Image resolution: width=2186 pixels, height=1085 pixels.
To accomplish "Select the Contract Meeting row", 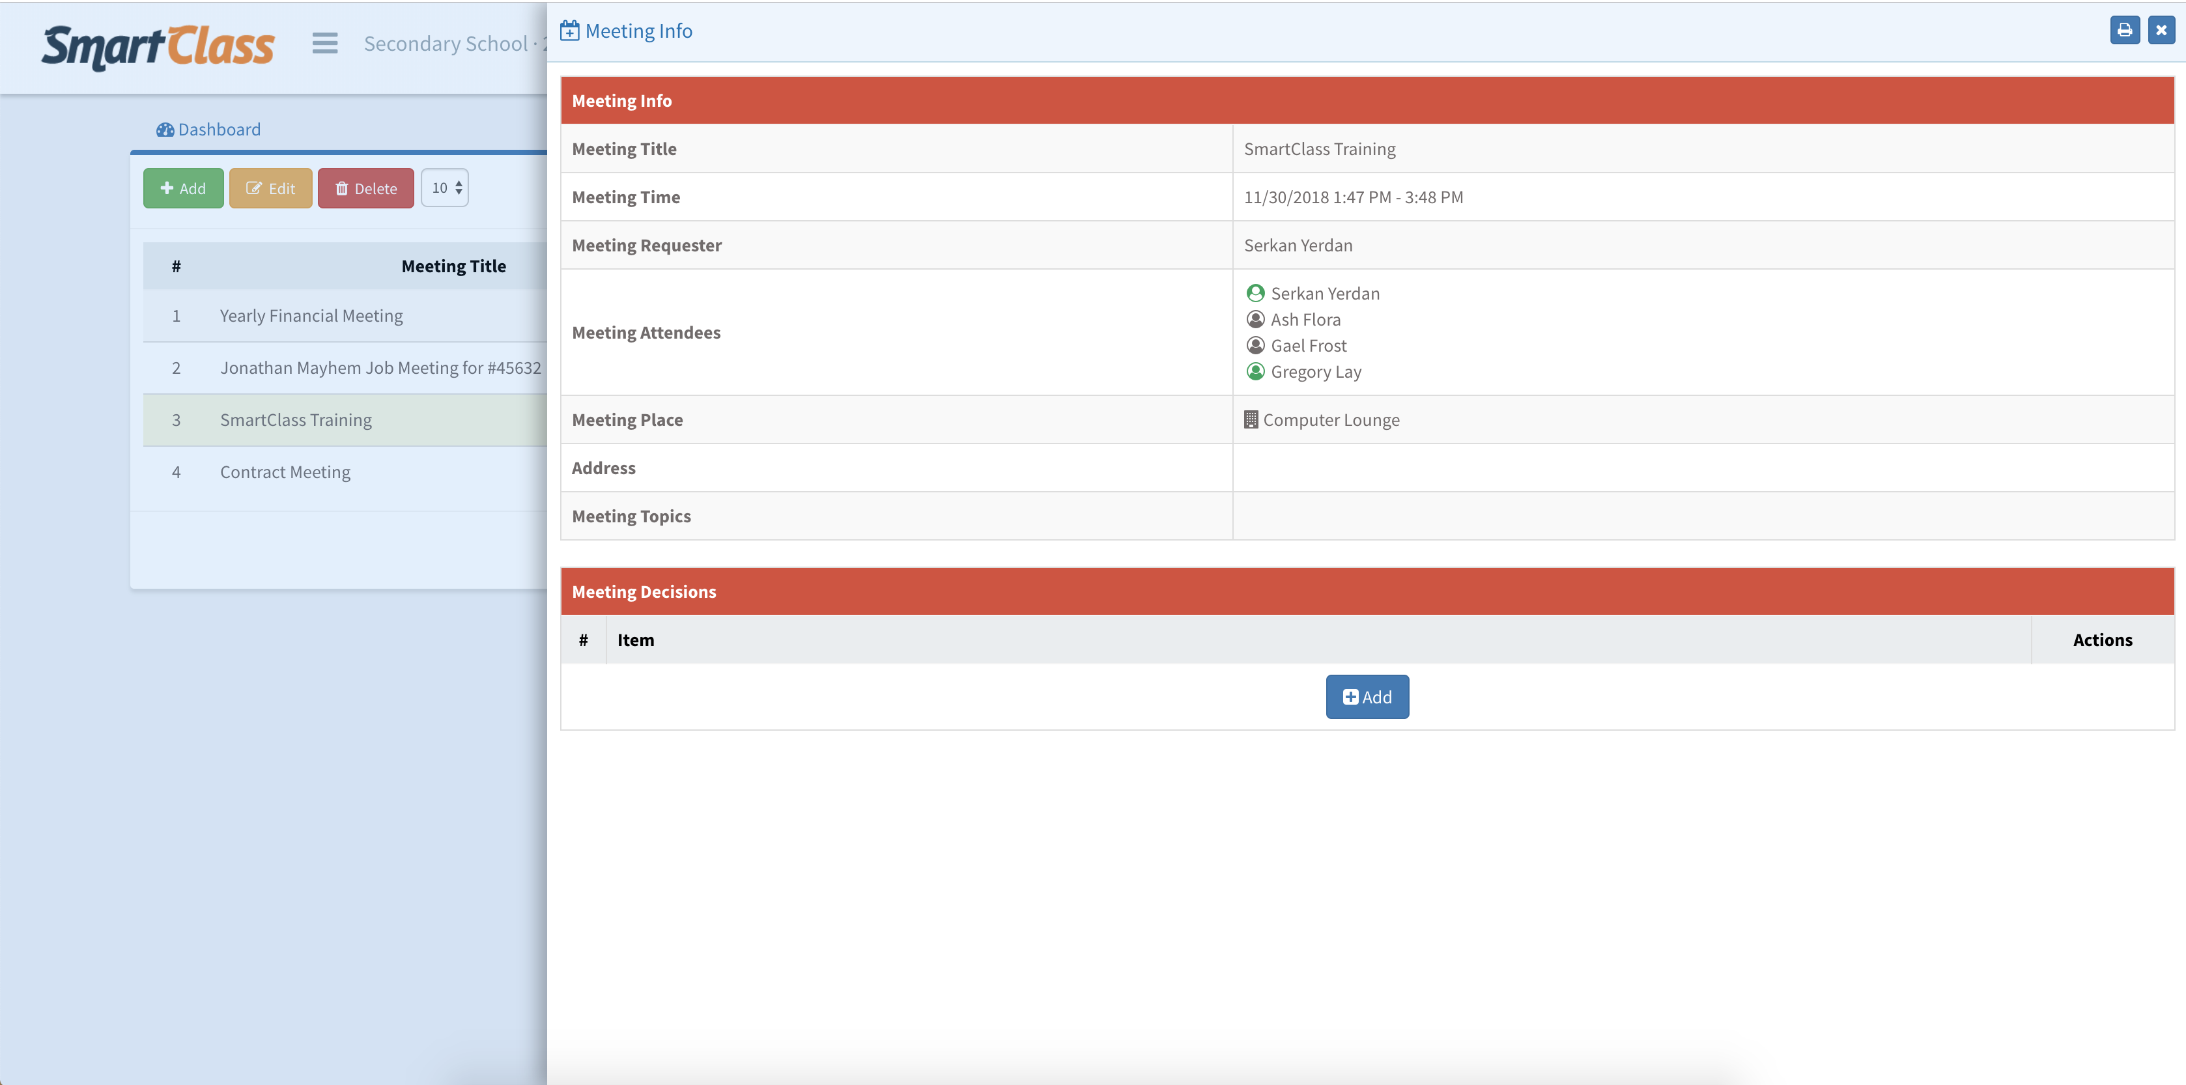I will (345, 473).
